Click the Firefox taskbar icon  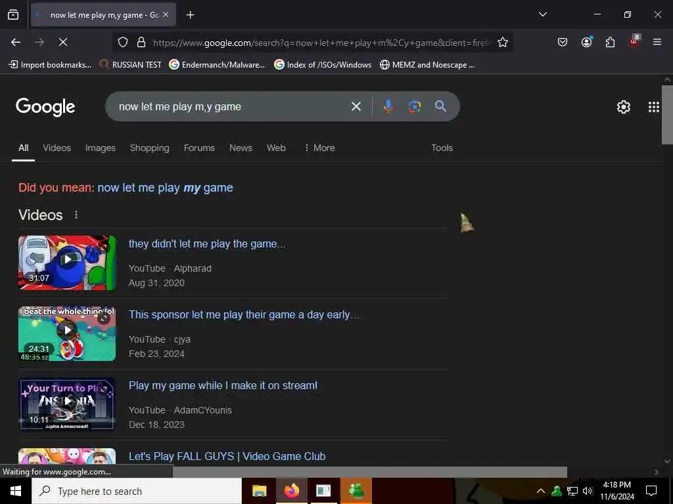click(x=291, y=491)
